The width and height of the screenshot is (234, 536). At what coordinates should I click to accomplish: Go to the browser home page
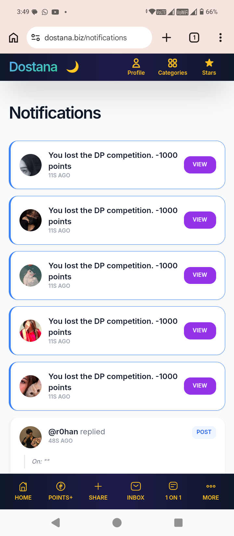pyautogui.click(x=14, y=38)
